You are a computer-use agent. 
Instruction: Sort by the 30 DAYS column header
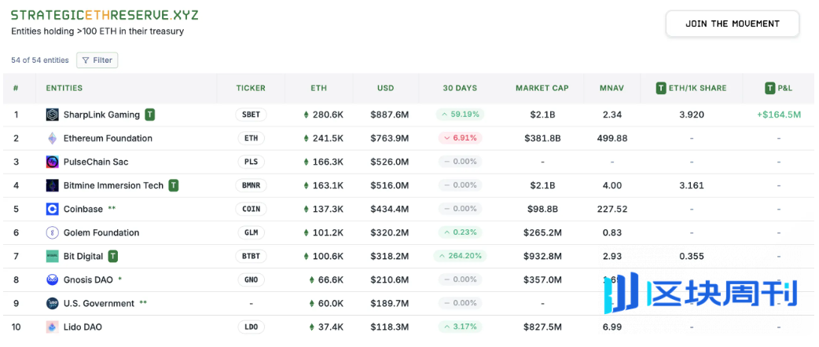click(x=460, y=88)
